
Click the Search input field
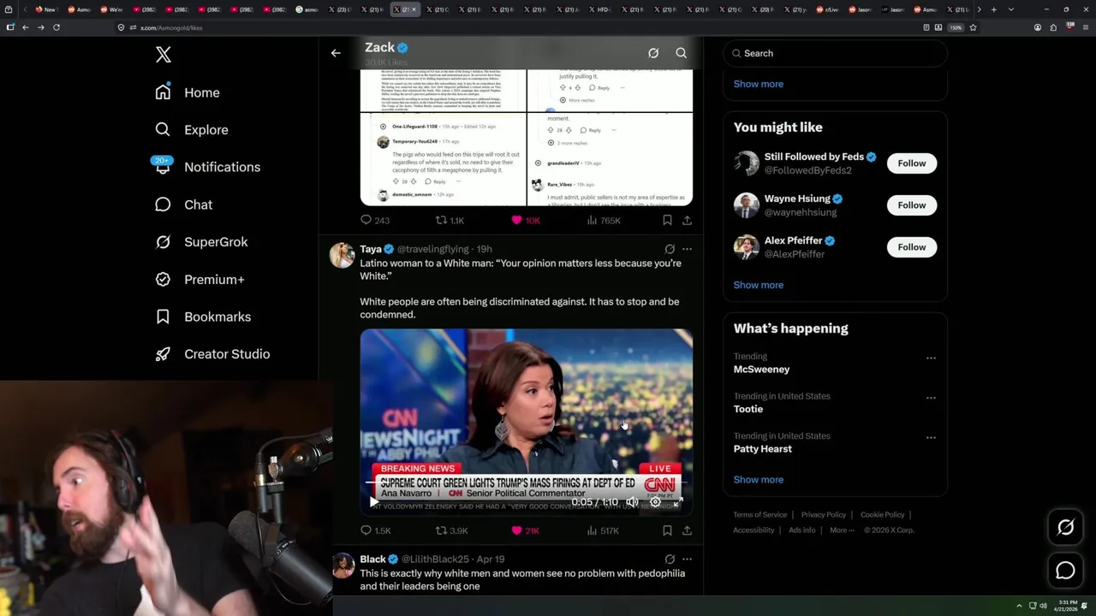tap(835, 53)
